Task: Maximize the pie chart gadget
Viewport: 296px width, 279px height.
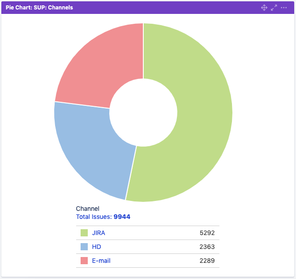Action: coord(274,8)
